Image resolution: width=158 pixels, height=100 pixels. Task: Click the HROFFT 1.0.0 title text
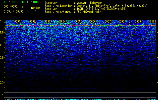pyautogui.click(x=20, y=2)
